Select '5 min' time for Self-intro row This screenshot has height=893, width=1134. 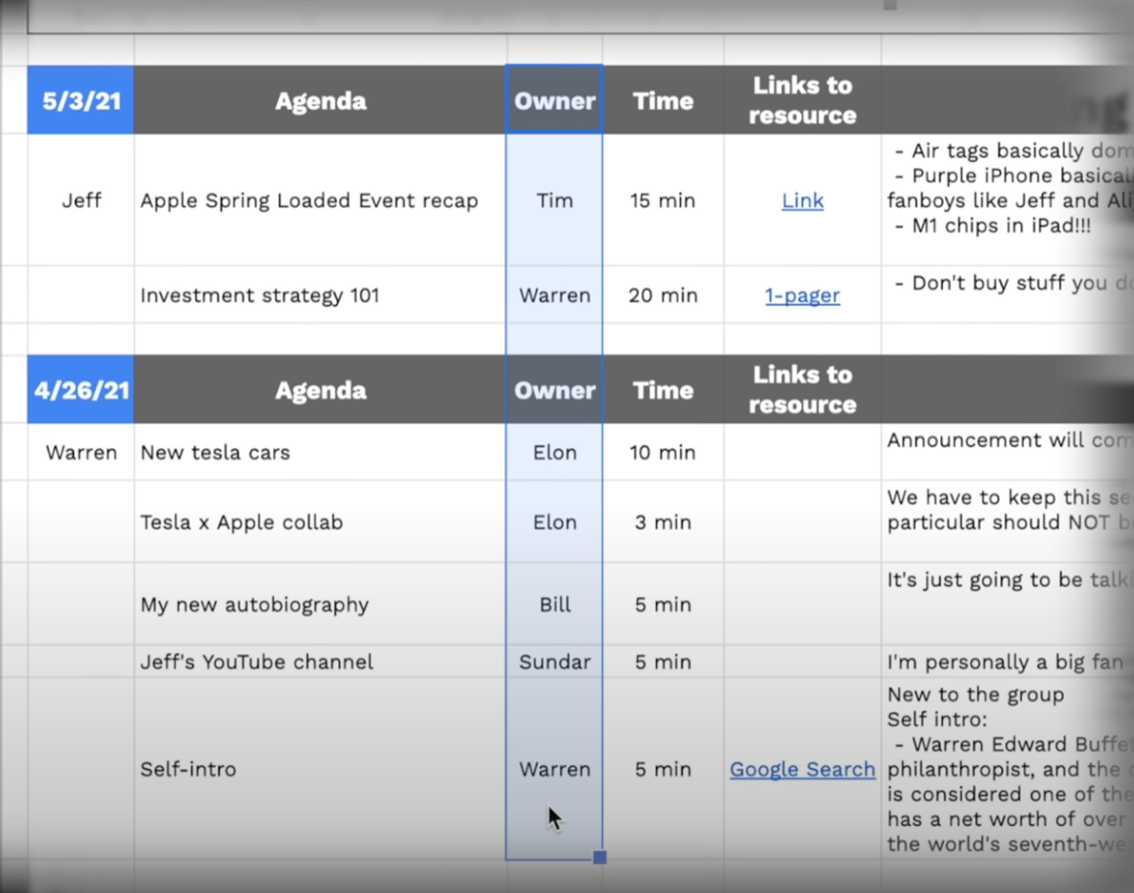tap(663, 769)
